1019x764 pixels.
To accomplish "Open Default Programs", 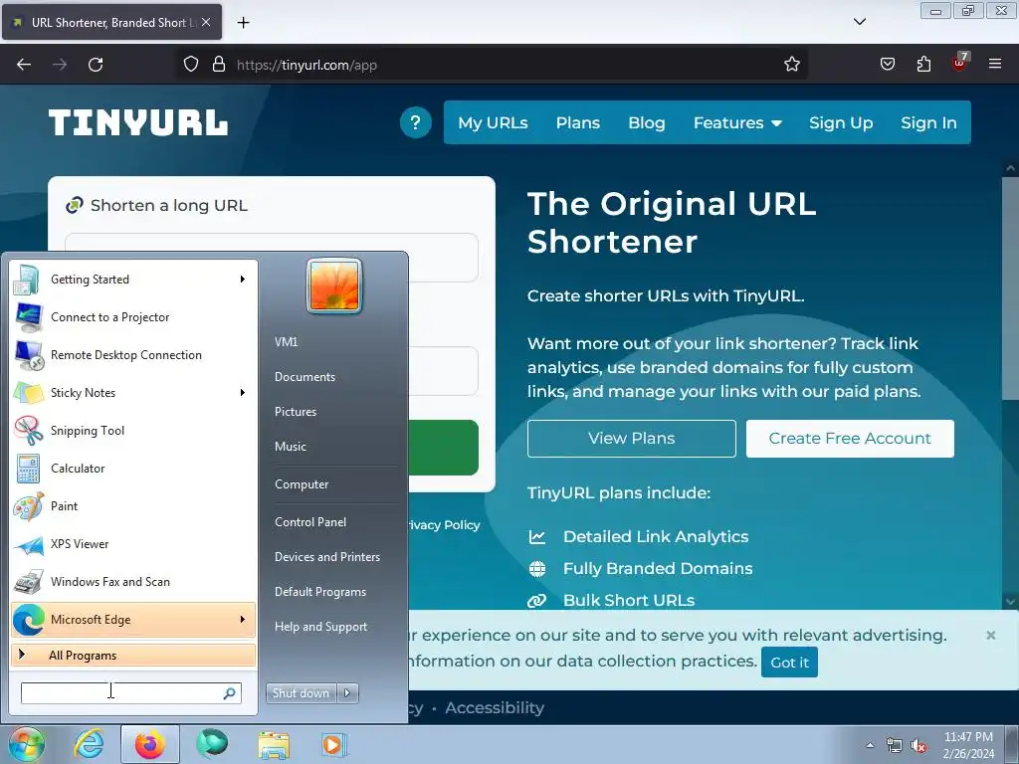I will click(320, 592).
